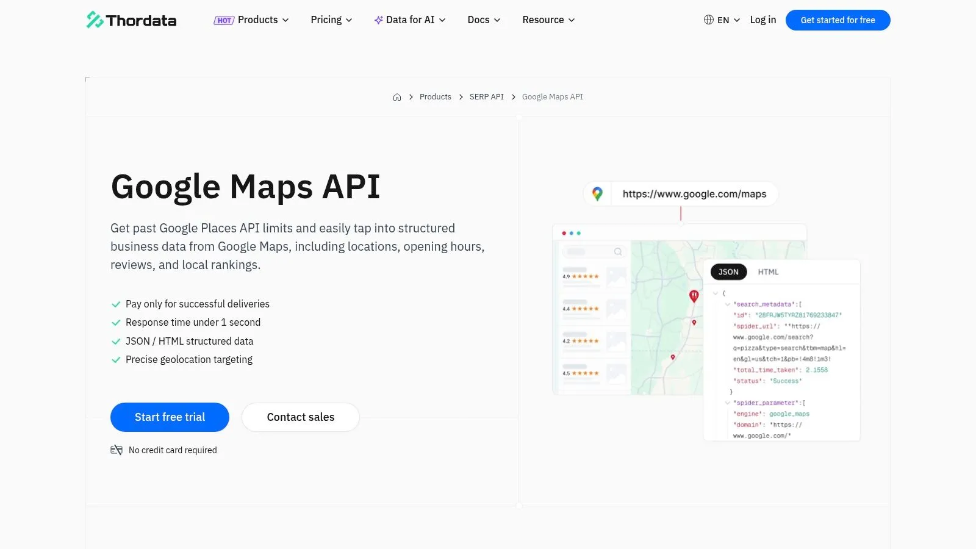Click the Google Maps pin icon

[597, 194]
